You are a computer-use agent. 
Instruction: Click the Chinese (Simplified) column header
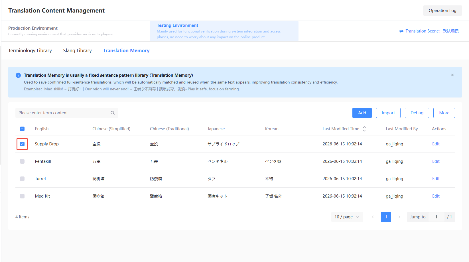tap(111, 129)
